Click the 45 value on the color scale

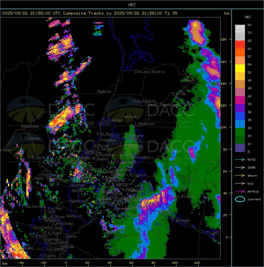coord(249,88)
